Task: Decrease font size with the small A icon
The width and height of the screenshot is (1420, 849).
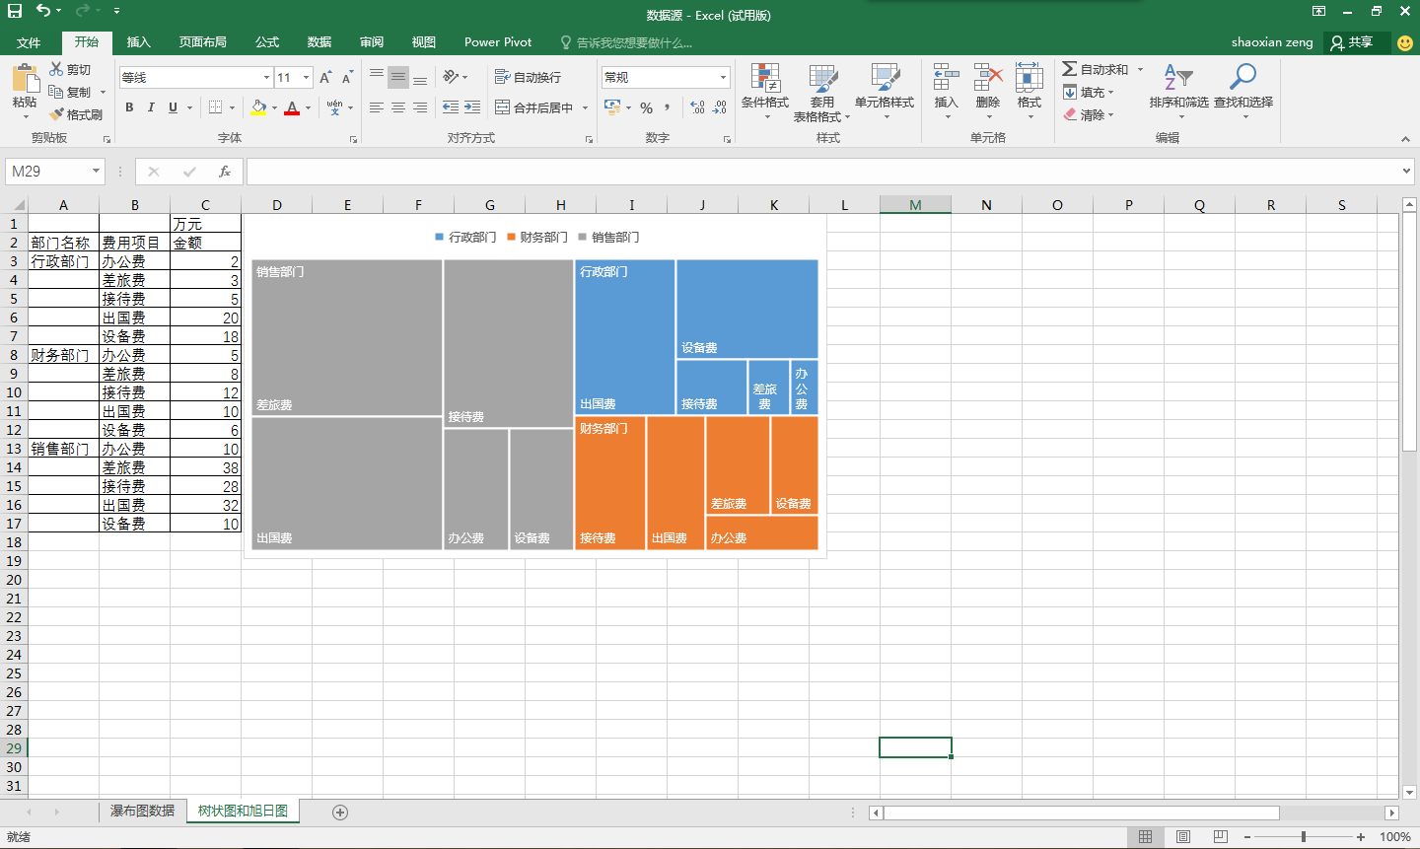Action: tap(347, 77)
